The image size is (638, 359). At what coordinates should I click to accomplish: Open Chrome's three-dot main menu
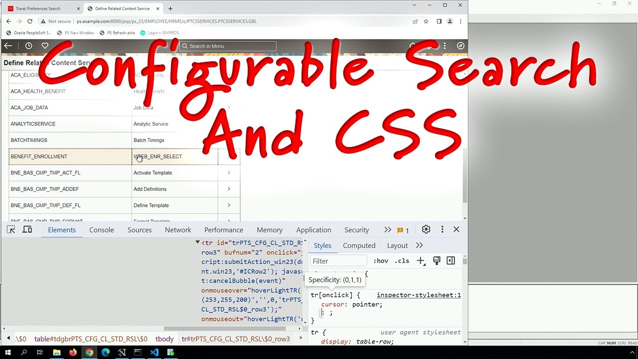click(x=461, y=21)
